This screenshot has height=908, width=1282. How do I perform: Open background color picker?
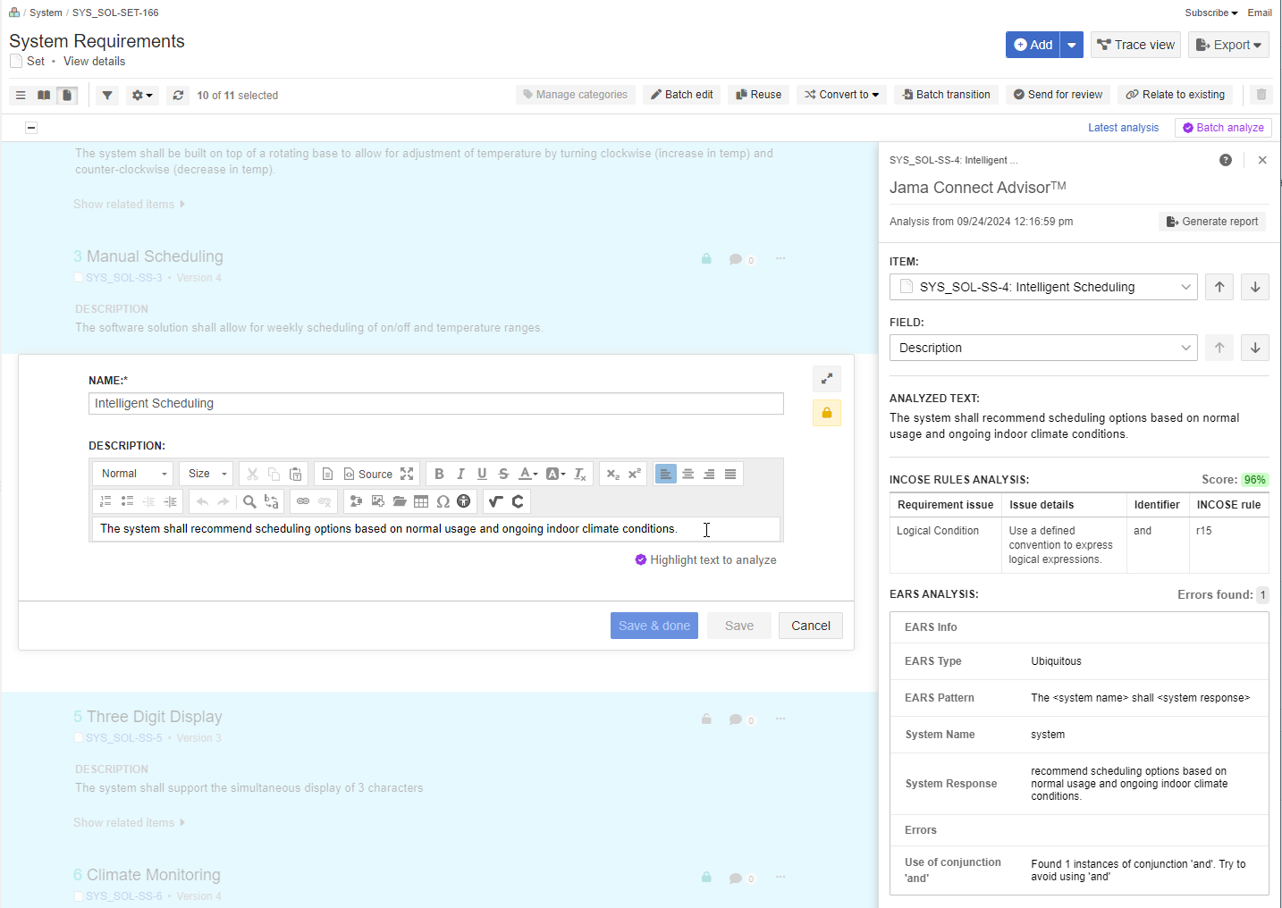click(555, 474)
